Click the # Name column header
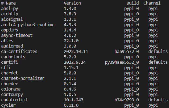The height and width of the screenshot is (108, 169). [x=9, y=3]
